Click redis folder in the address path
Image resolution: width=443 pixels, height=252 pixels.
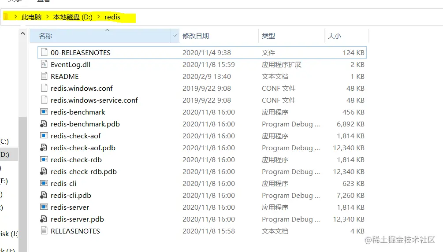tap(112, 17)
